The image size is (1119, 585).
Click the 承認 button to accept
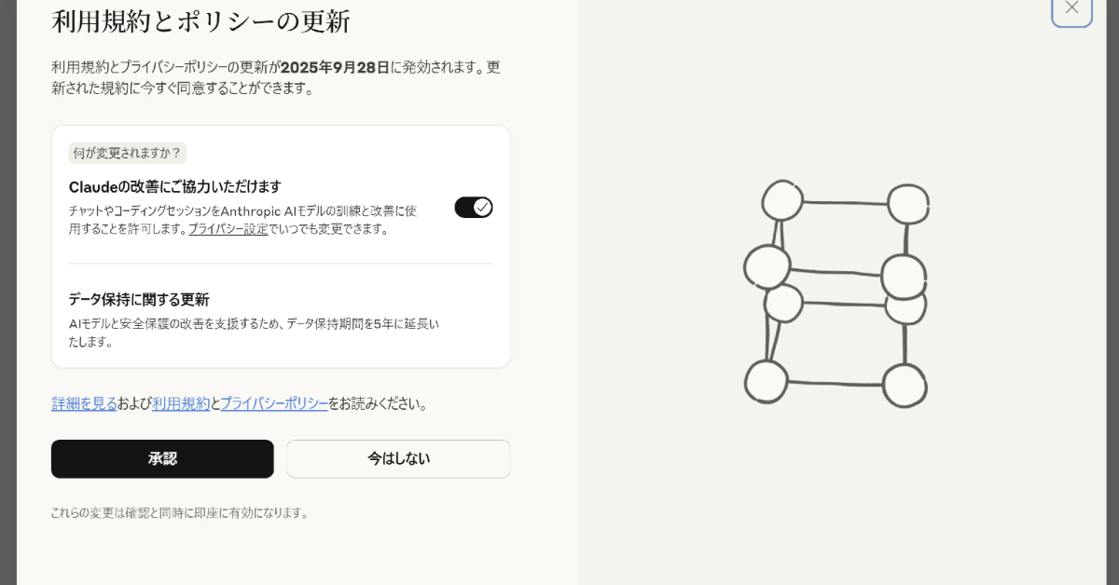(161, 458)
